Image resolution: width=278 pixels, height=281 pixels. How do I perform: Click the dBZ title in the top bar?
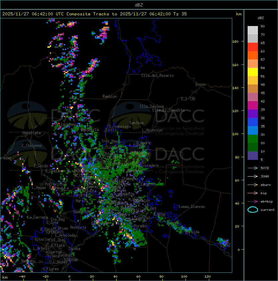pyautogui.click(x=139, y=5)
